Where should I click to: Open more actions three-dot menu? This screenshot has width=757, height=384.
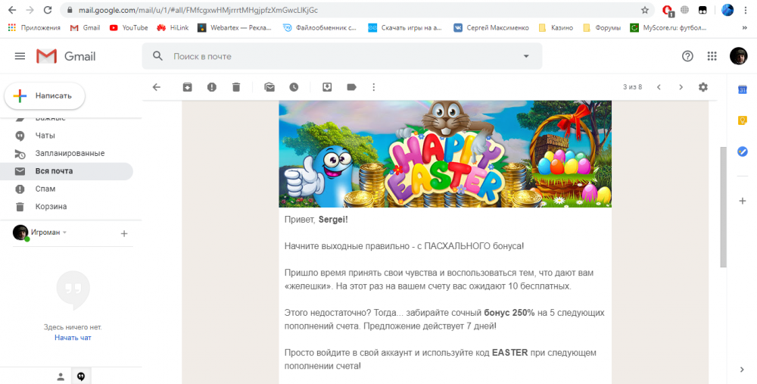pos(374,87)
